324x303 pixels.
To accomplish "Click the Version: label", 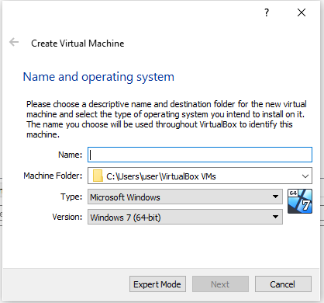I will point(67,217).
